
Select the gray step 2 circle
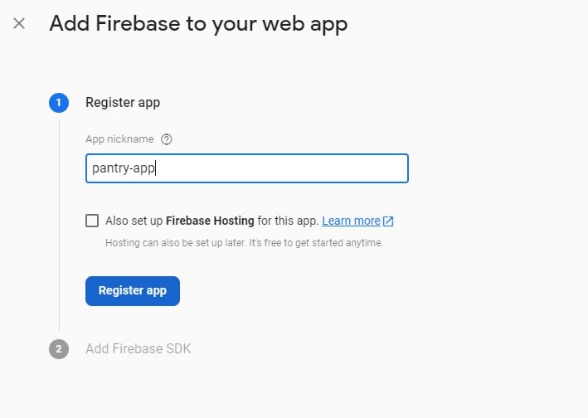pyautogui.click(x=59, y=349)
